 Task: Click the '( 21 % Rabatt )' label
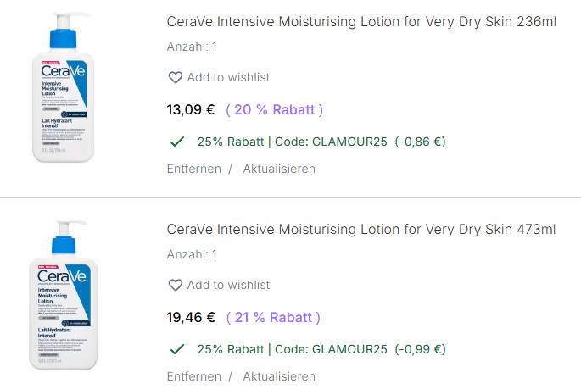pyautogui.click(x=273, y=318)
